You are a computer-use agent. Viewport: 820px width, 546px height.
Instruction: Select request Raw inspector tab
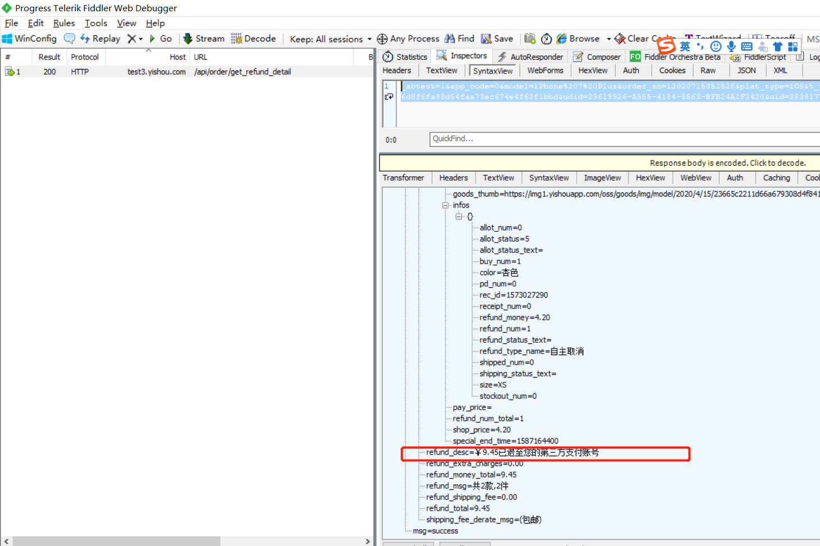708,70
